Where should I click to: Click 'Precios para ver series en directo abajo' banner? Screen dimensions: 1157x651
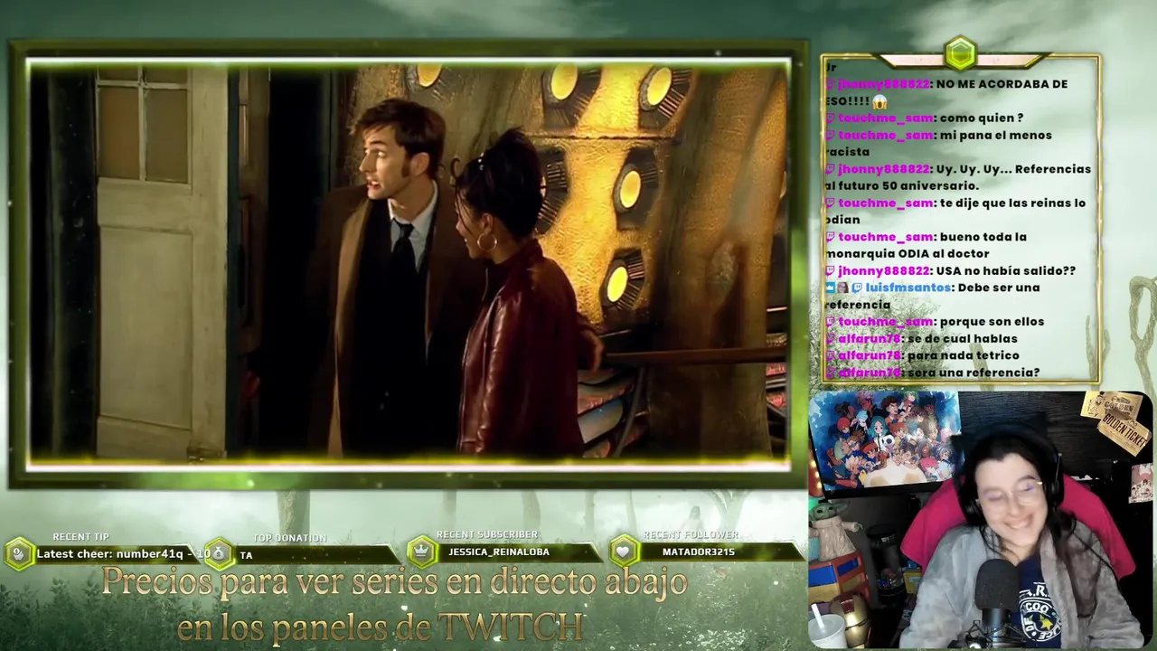coord(395,582)
